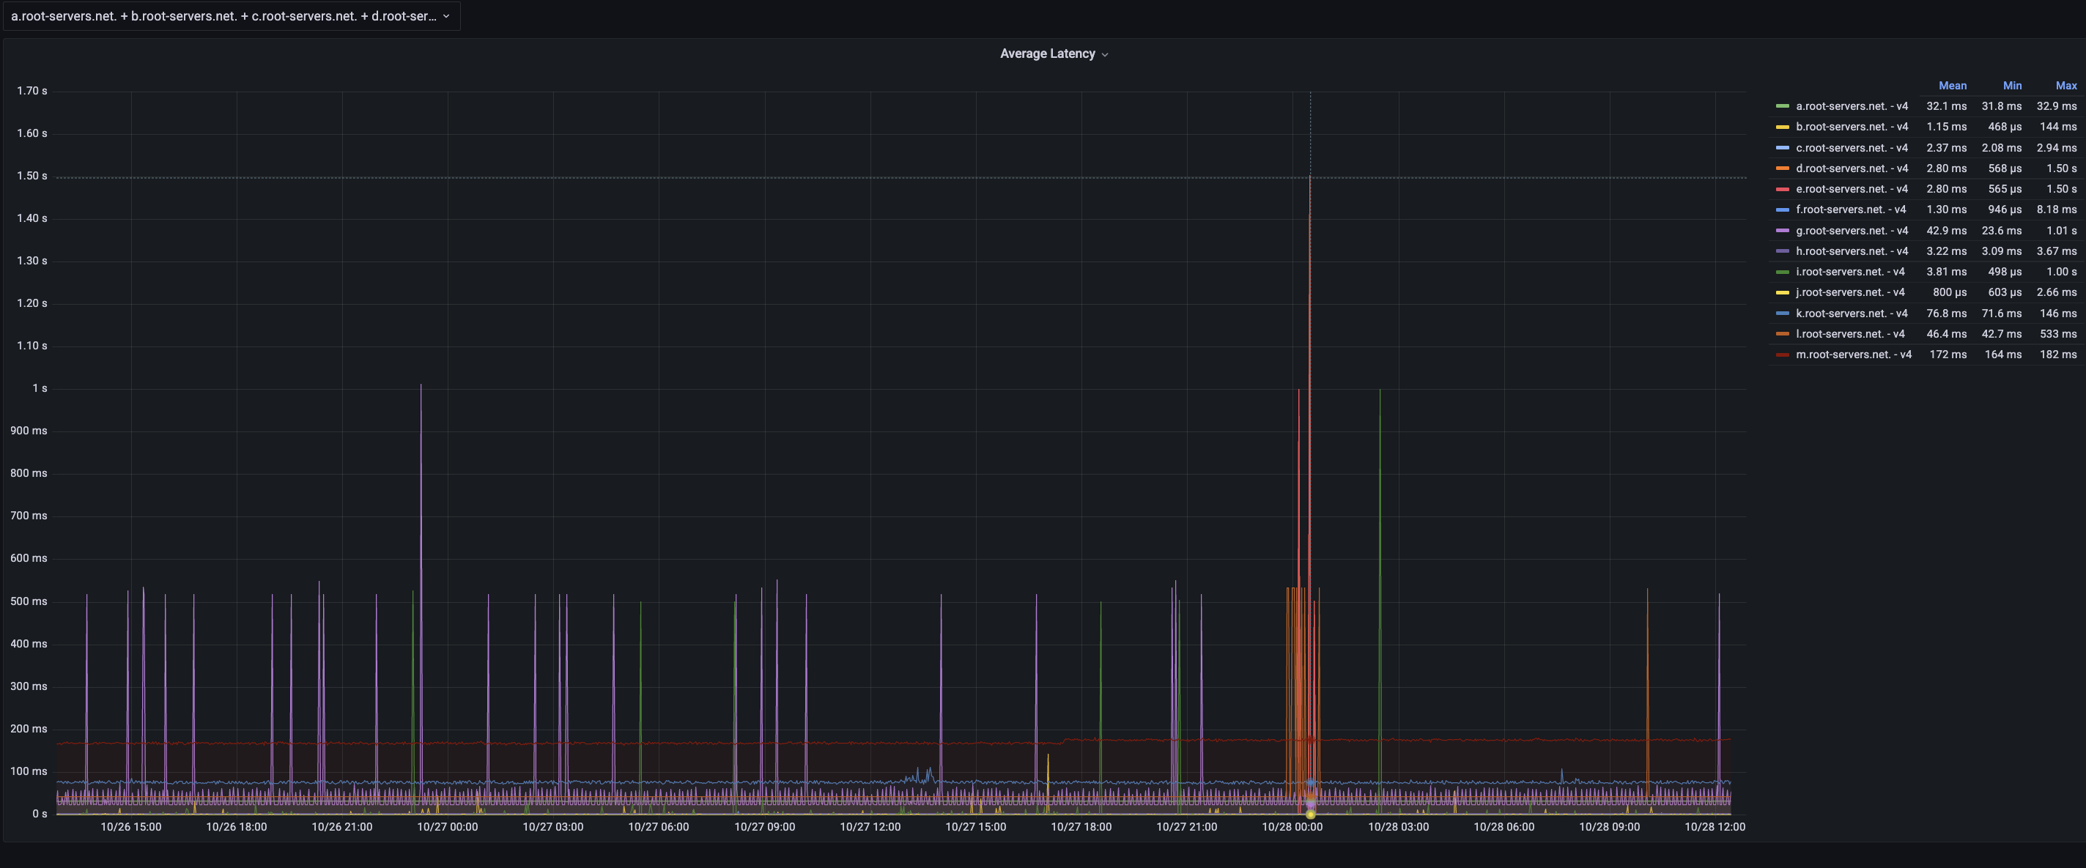The image size is (2086, 868).
Task: Click m.root-servers.net. dark red legend icon
Action: click(x=1783, y=355)
